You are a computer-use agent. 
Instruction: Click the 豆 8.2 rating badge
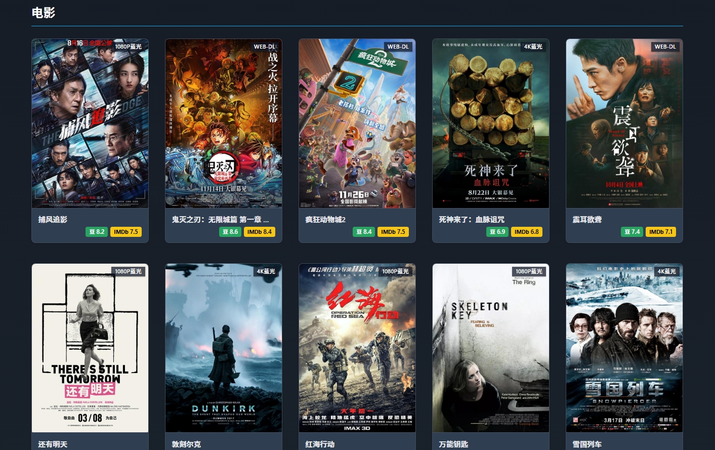[97, 232]
